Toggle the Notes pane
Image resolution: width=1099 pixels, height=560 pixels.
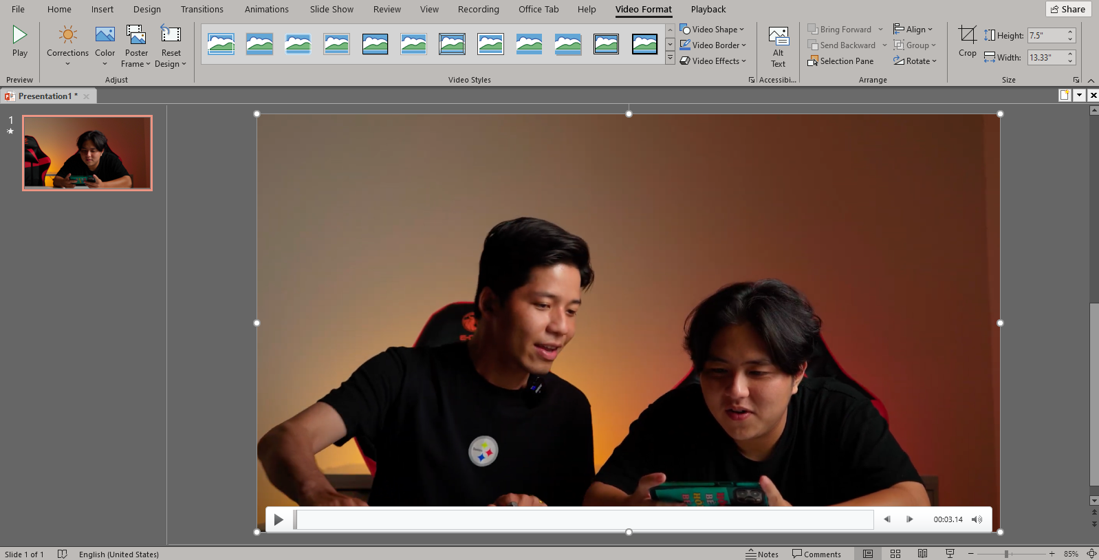(x=762, y=554)
